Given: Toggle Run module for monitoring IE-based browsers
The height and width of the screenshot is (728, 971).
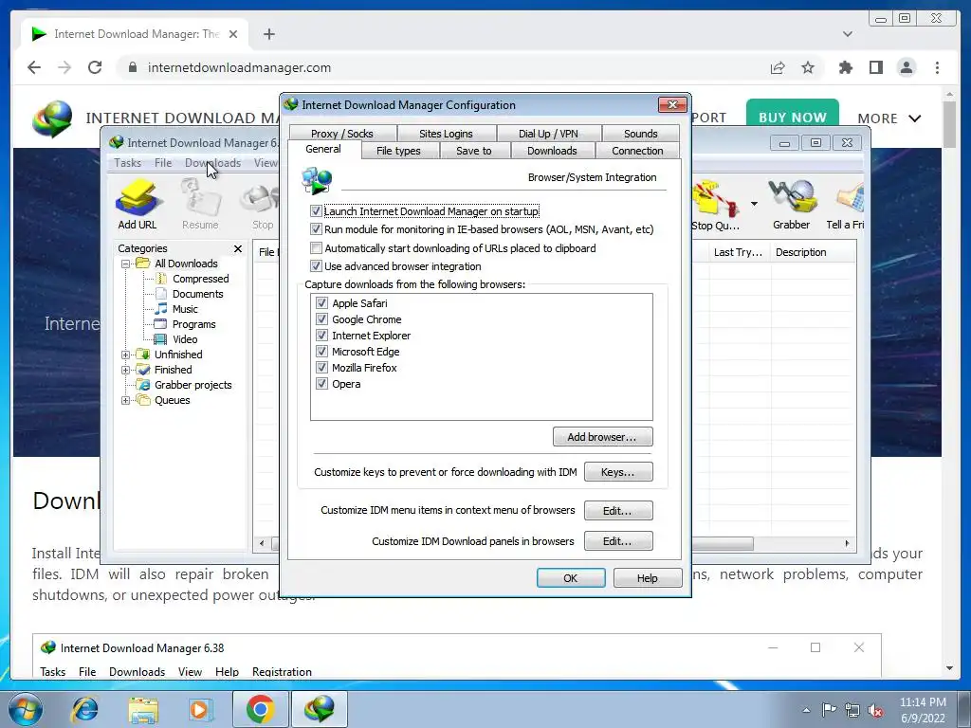Looking at the screenshot, I should click(316, 229).
